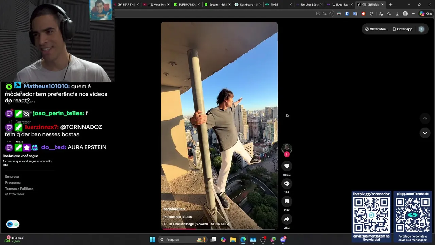This screenshot has width=435, height=245.
Task: Open the Windows Start menu
Action: click(x=152, y=240)
